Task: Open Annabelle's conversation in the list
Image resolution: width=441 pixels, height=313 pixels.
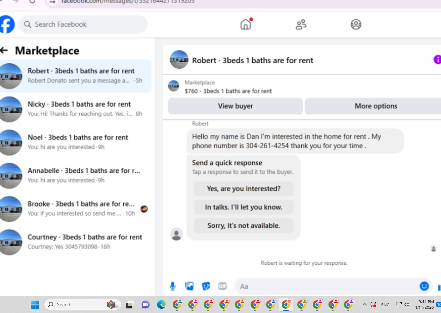Action: pos(76,176)
